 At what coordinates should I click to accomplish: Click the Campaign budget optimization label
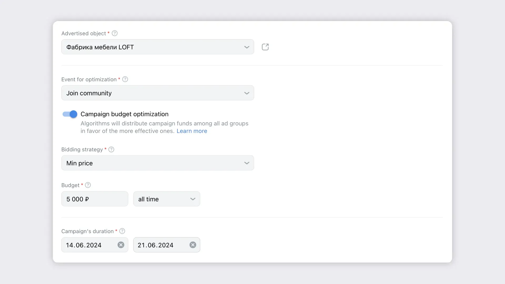[x=124, y=114]
